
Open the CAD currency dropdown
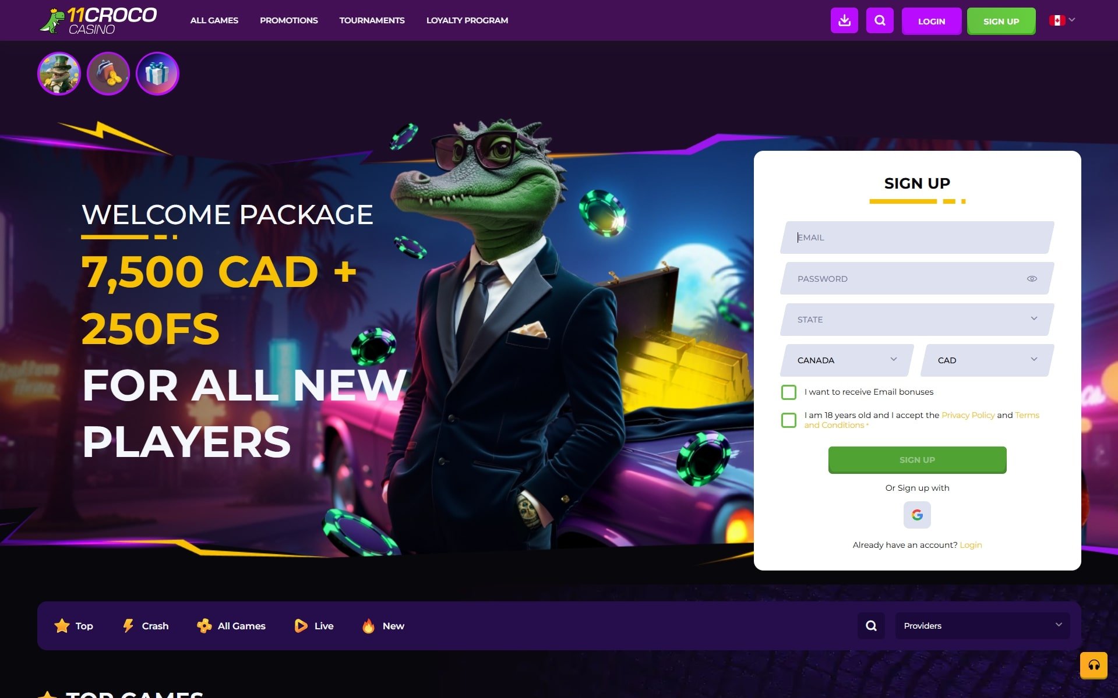(x=987, y=360)
